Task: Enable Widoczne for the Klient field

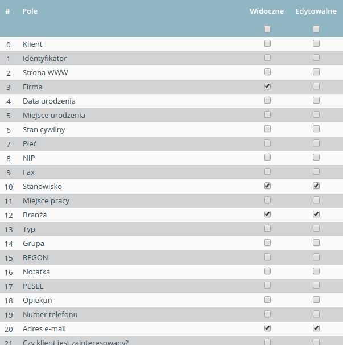Action: (x=267, y=43)
